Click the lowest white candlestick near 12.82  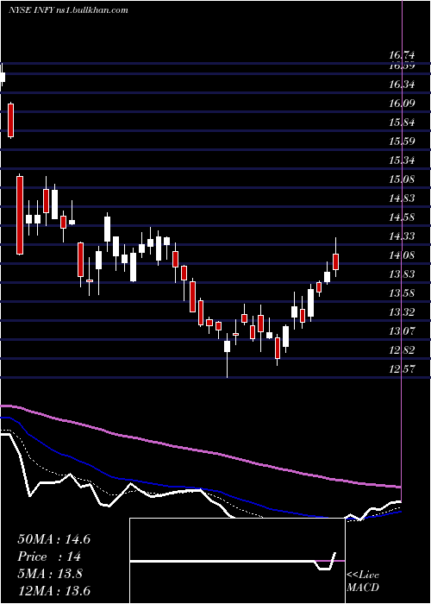click(x=227, y=346)
